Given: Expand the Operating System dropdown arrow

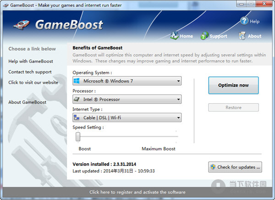Looking at the screenshot, I should (x=178, y=81).
